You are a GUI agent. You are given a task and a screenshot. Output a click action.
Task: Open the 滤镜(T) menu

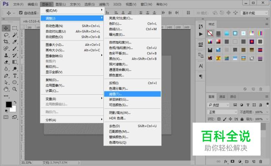coord(104,4)
